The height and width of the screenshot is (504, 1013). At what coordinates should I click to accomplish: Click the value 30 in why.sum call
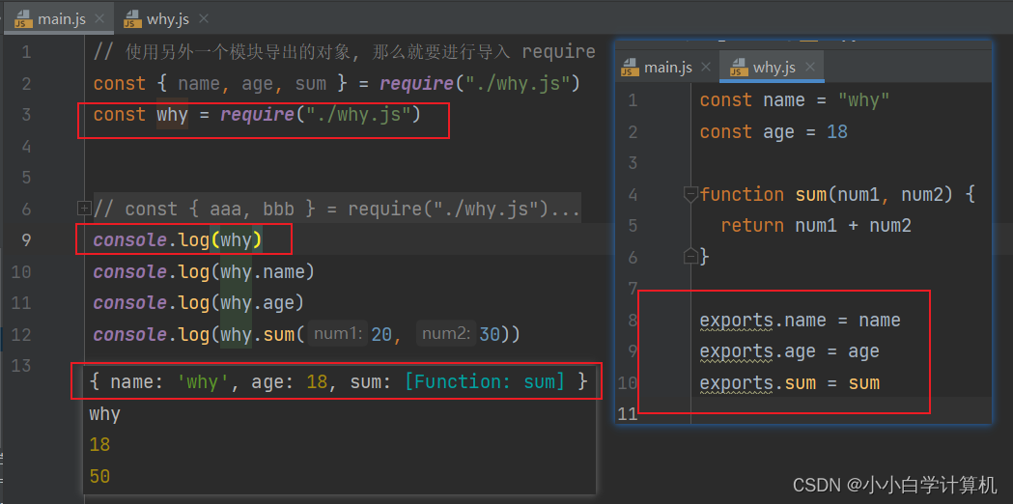[490, 335]
